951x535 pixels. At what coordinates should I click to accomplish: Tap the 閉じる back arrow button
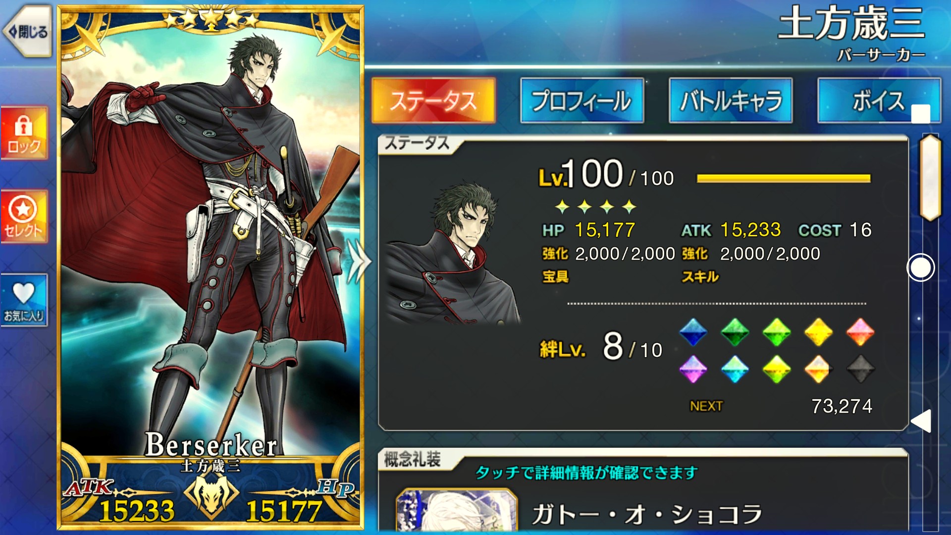tap(28, 31)
